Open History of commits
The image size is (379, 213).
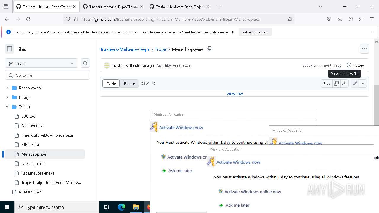[355, 65]
